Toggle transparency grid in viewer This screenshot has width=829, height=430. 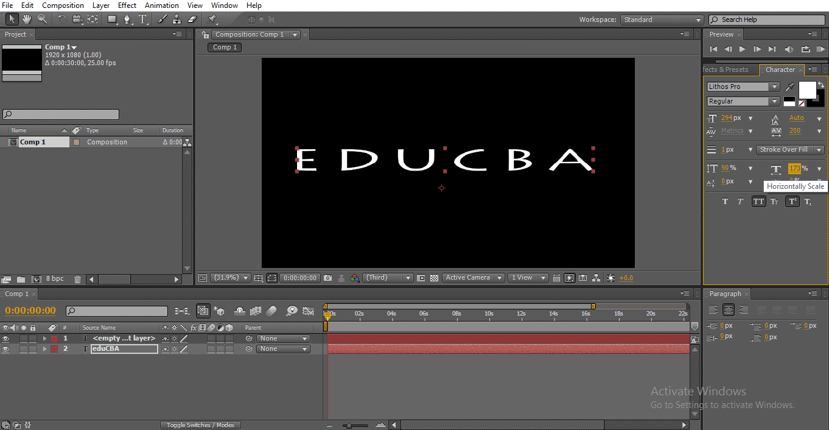tap(434, 278)
